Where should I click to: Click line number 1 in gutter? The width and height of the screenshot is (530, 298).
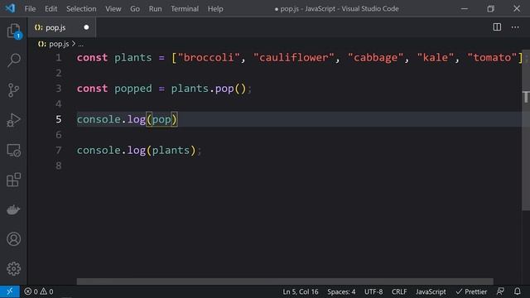(59, 57)
